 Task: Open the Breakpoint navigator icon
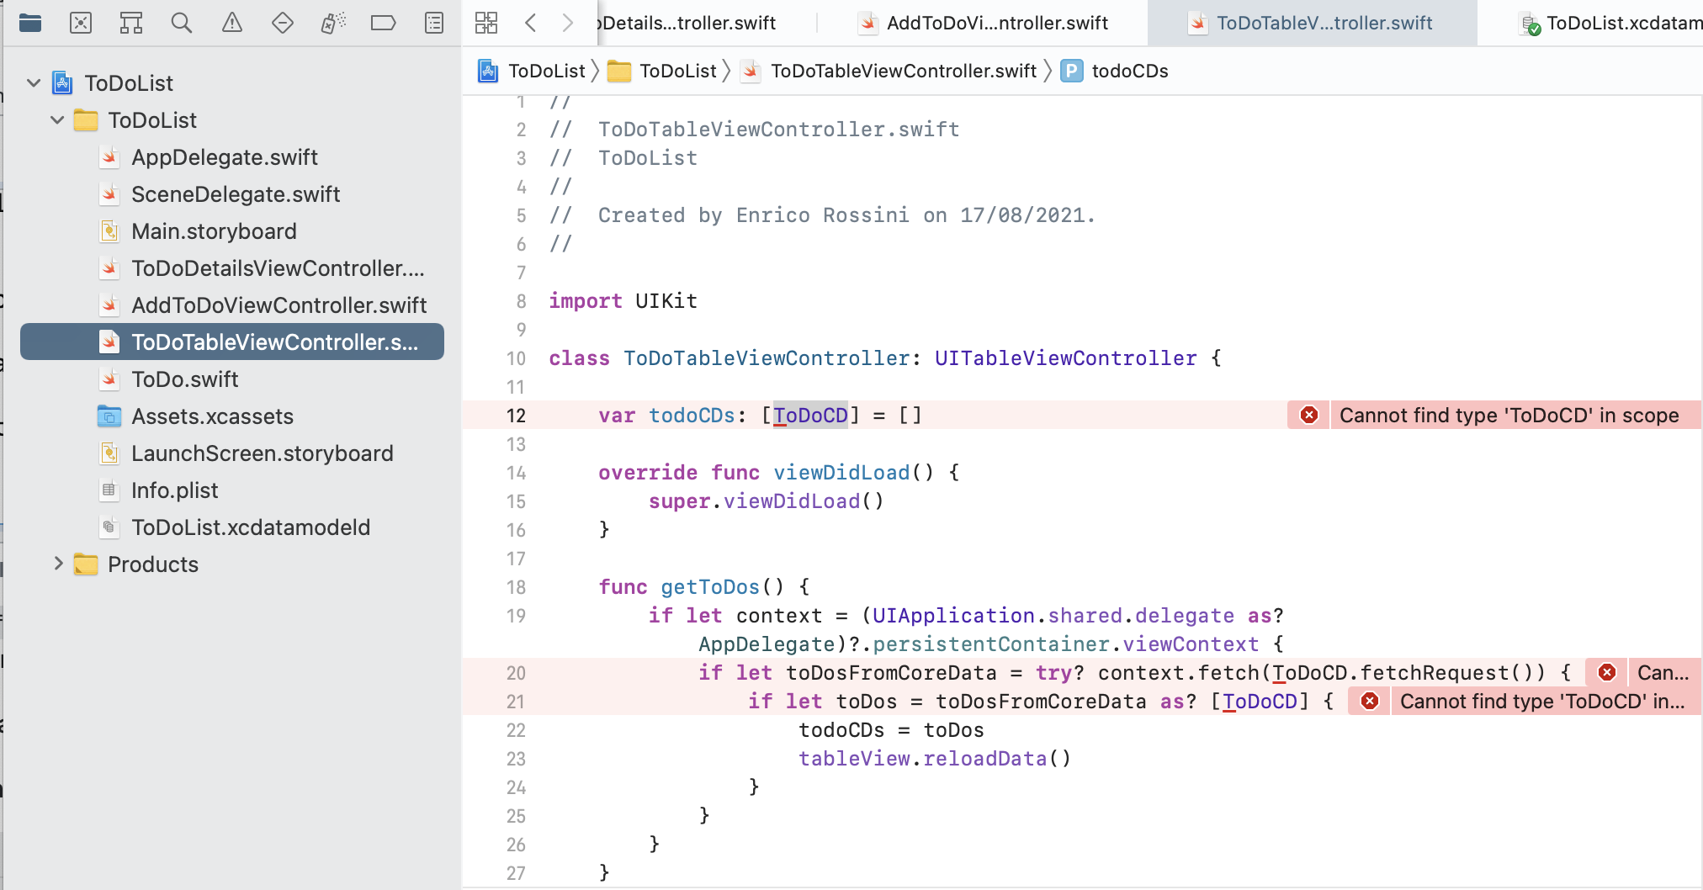[x=384, y=23]
